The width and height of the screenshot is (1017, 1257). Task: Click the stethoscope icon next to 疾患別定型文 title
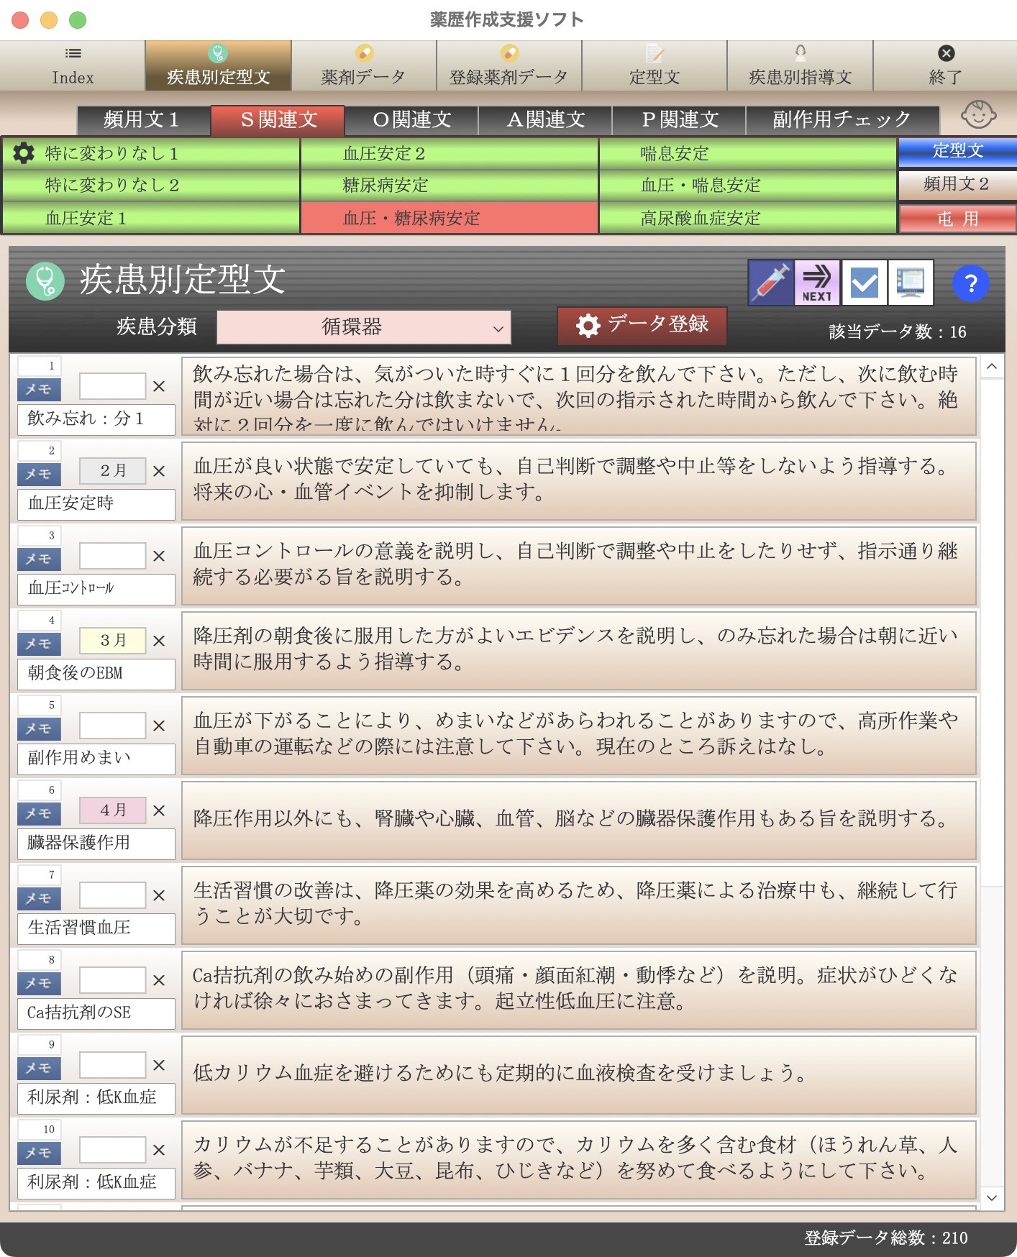tap(45, 280)
